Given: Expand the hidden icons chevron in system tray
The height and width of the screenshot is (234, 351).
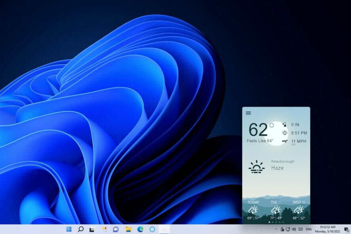Looking at the screenshot, I should [x=276, y=229].
